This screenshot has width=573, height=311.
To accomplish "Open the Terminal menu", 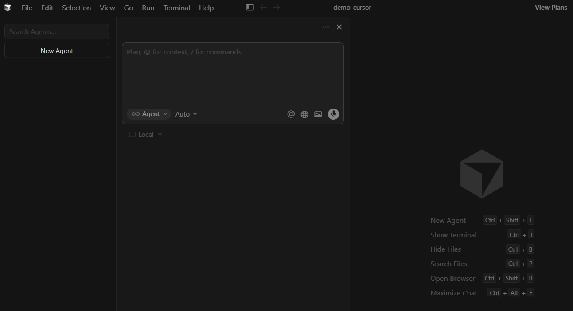I will click(176, 8).
